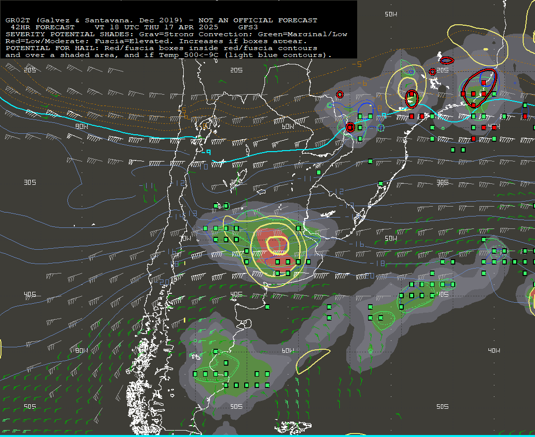Click the "VT 18 UTC THU 17 APR 2025" valid time

[x=156, y=27]
